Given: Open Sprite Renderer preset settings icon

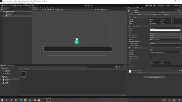Looking at the screenshot, I should click(x=179, y=26).
